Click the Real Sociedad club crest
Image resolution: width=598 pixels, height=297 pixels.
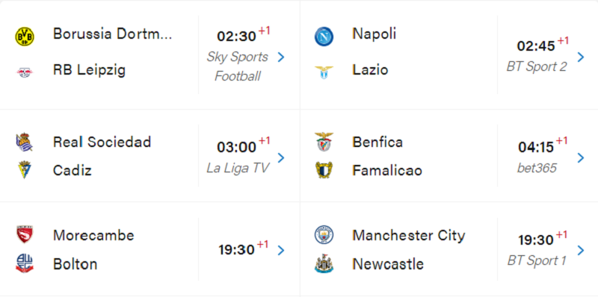25,142
